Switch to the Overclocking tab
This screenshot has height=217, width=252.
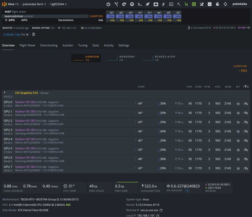[x=49, y=46]
